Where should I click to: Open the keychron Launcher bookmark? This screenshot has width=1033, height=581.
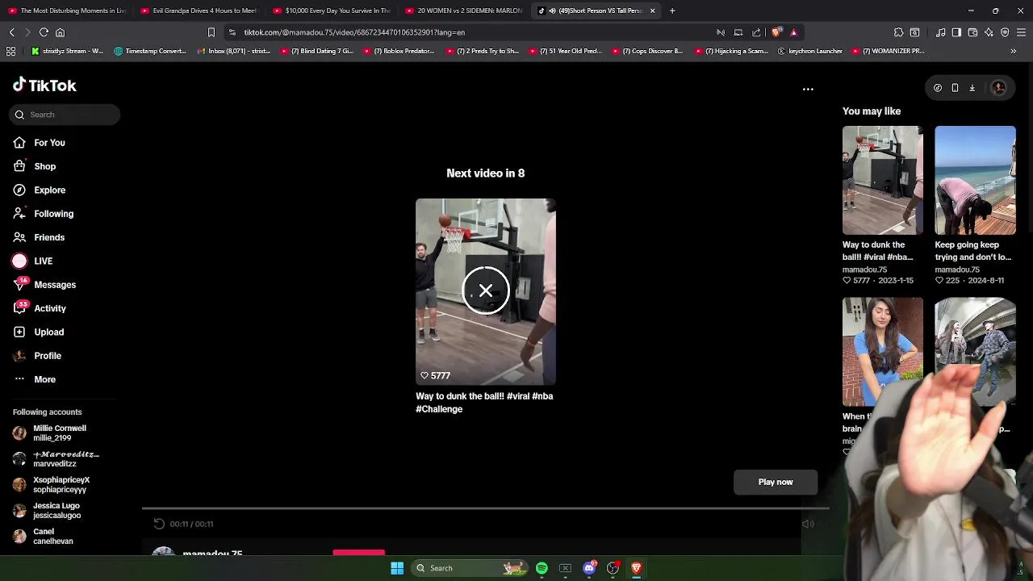[x=810, y=51]
